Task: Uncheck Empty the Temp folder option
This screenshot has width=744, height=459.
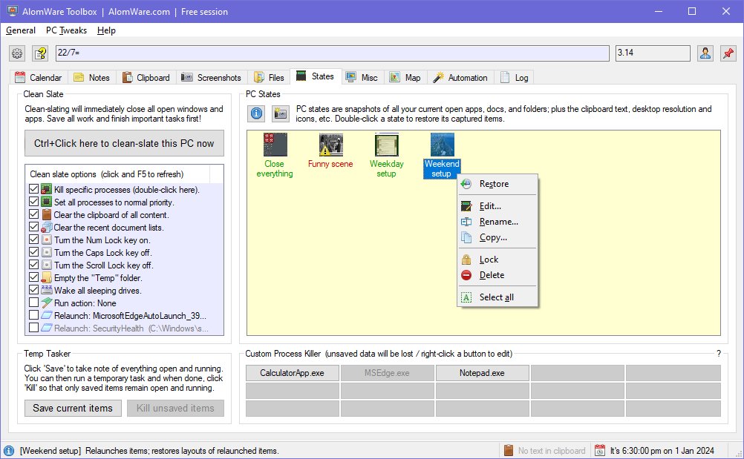Action: (x=33, y=278)
